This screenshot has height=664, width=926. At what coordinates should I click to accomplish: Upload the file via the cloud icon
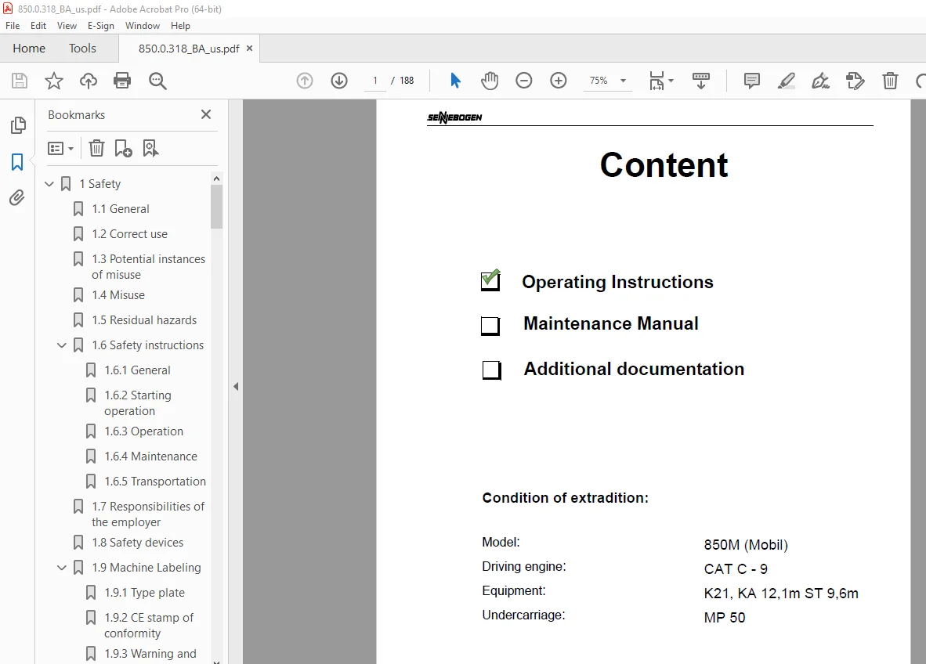tap(89, 81)
